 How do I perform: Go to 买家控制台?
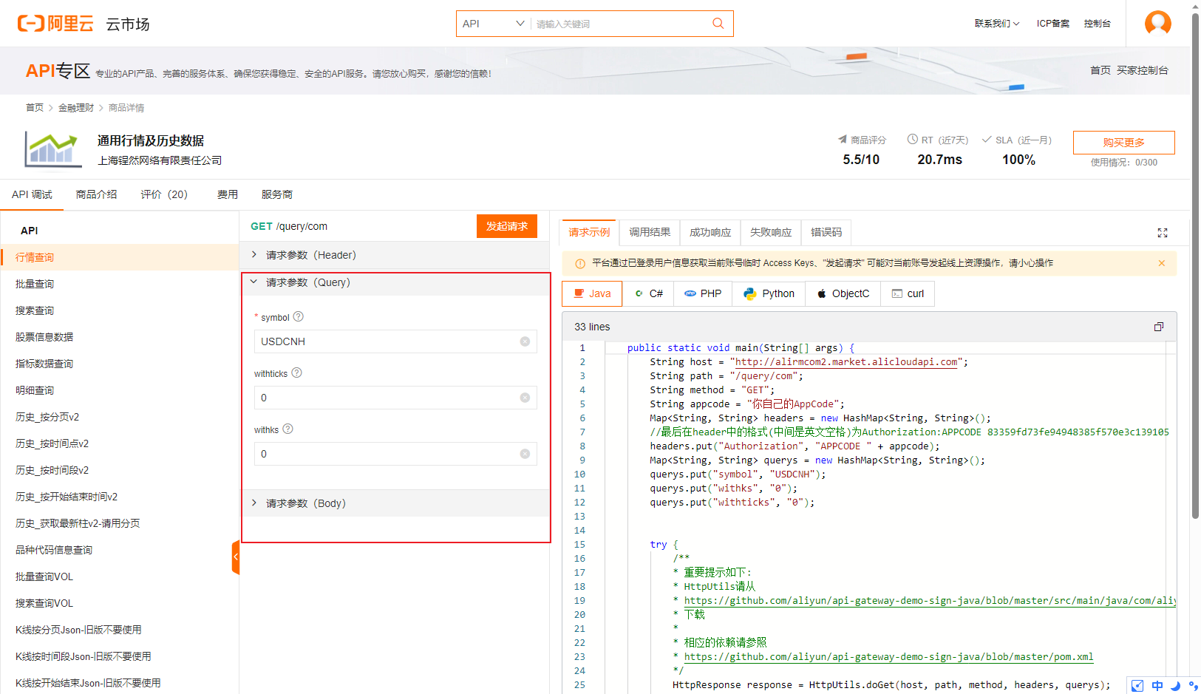1142,70
